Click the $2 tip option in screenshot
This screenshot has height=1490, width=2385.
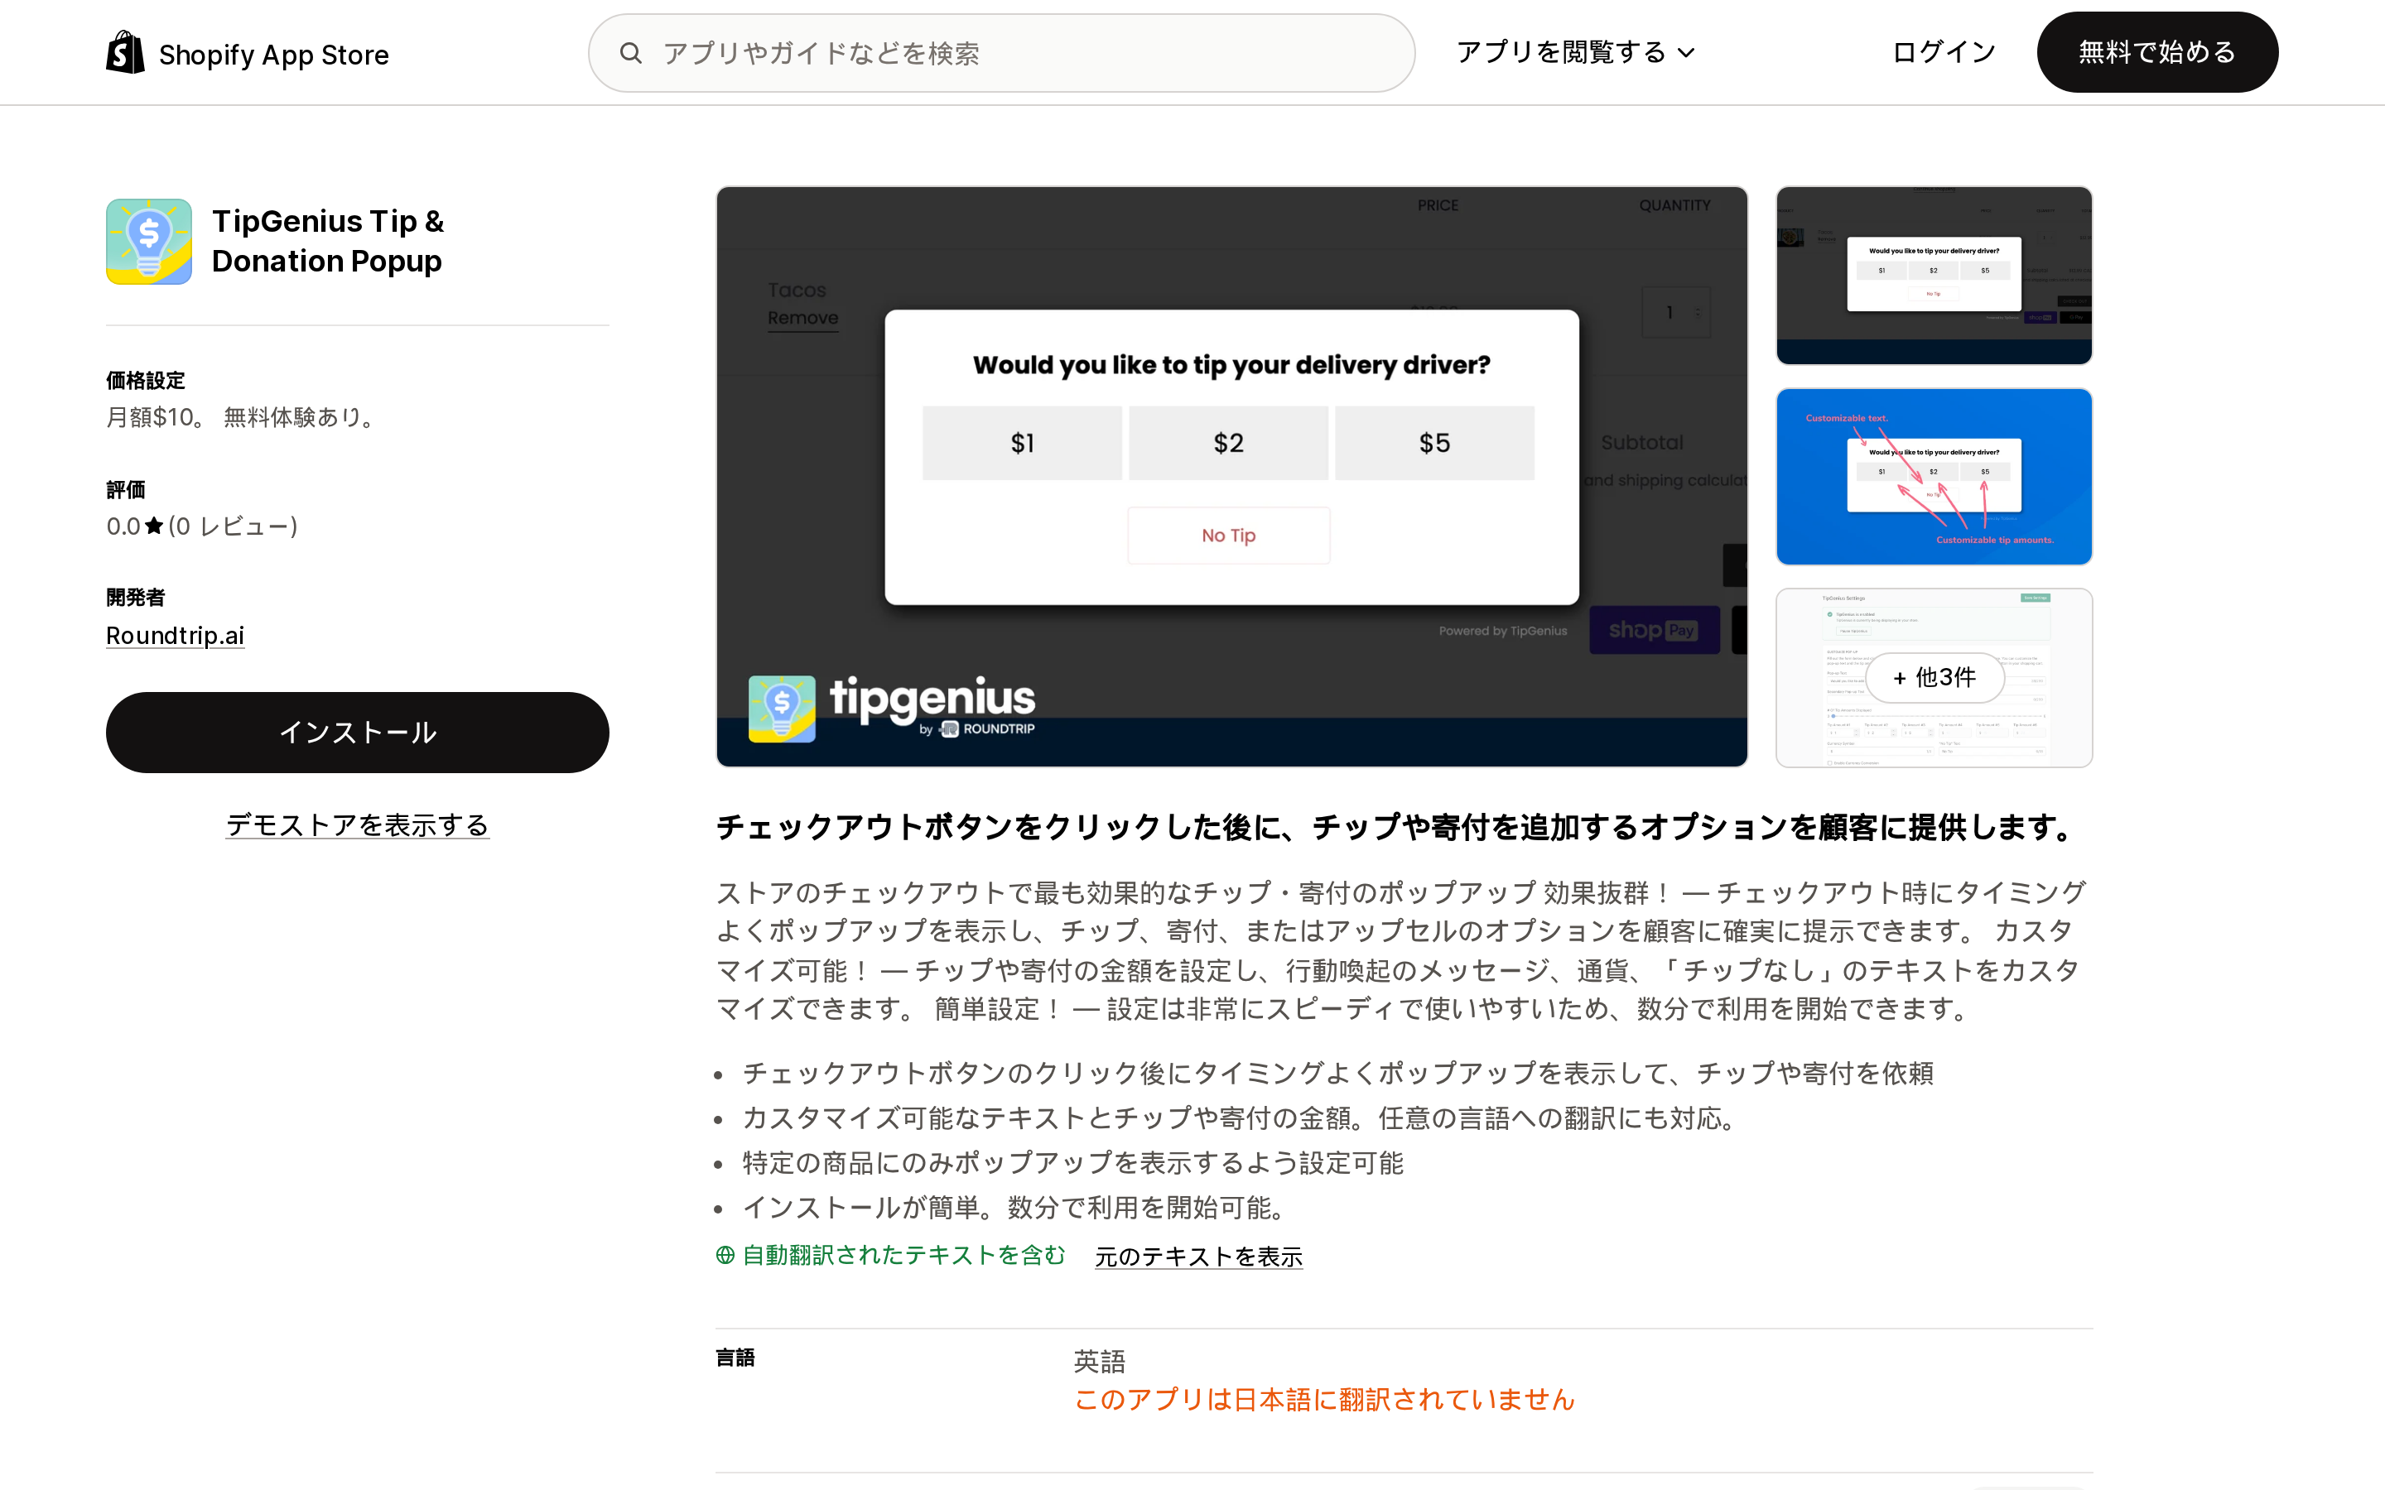[x=1228, y=444]
